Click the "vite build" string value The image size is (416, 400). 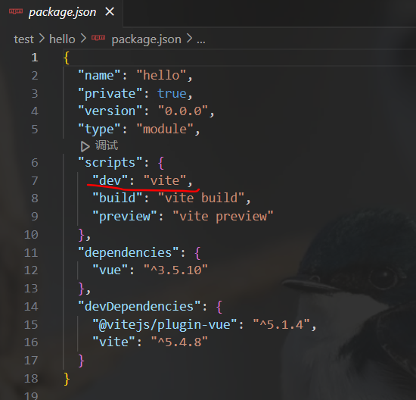click(201, 198)
